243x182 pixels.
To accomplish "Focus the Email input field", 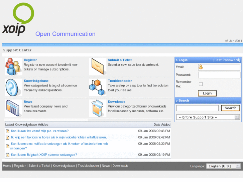I will pos(219,67).
